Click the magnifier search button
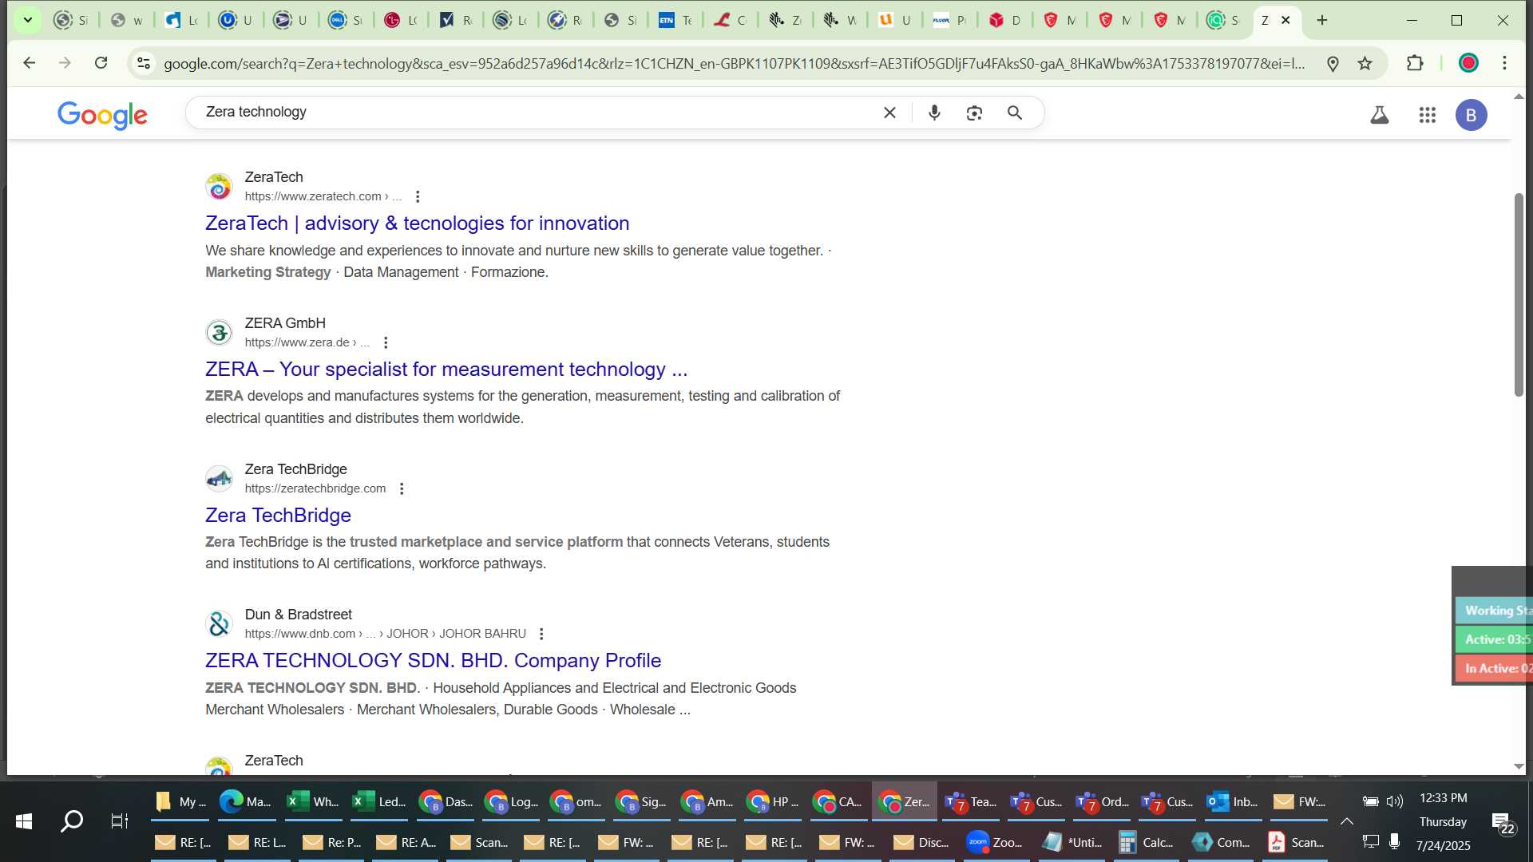This screenshot has height=862, width=1533. click(1015, 113)
